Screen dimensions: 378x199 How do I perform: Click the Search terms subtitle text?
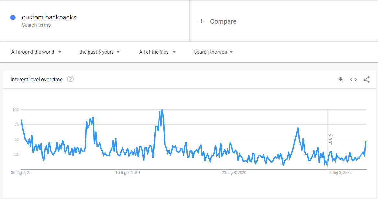pyautogui.click(x=36, y=25)
